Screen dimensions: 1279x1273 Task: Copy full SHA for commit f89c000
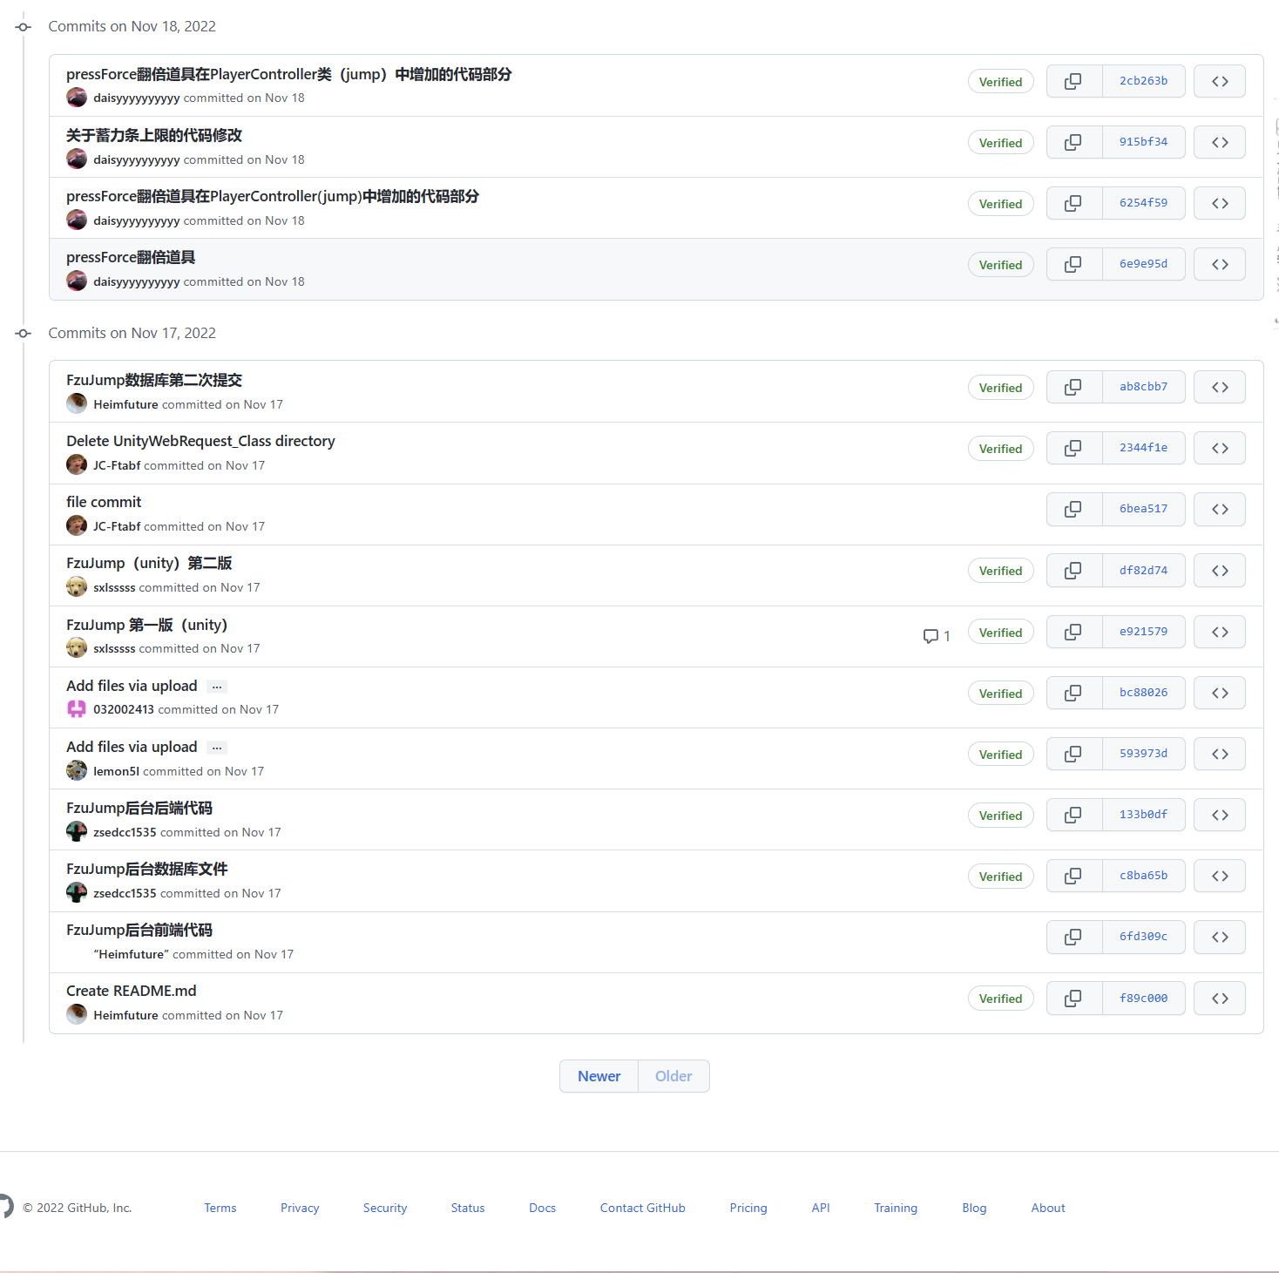click(1073, 999)
